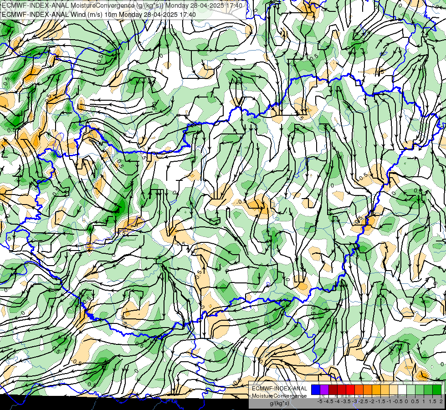Image resolution: width=446 pixels, height=410 pixels.
Task: Click the -3.5 legend tick value
Action: pos(346,401)
